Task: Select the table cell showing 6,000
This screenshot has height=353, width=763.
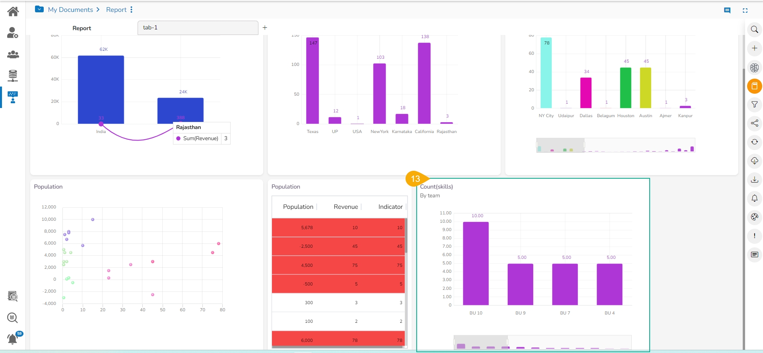Action: (x=307, y=340)
